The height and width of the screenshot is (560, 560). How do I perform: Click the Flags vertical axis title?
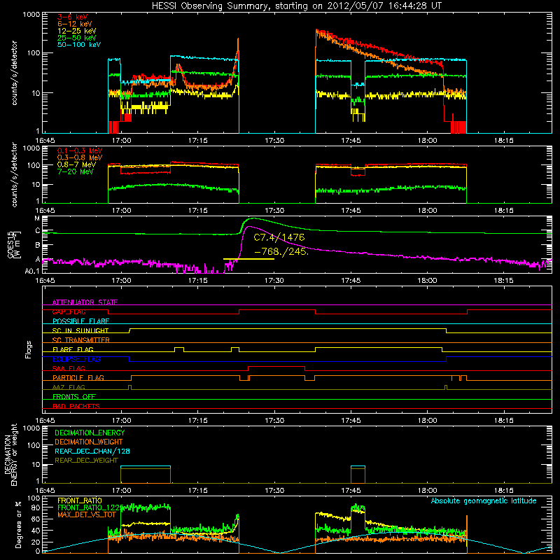29,349
